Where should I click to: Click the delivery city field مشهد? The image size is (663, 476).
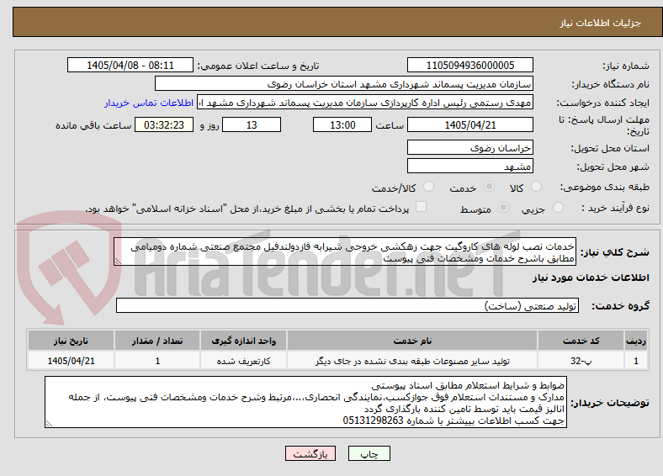pos(470,166)
